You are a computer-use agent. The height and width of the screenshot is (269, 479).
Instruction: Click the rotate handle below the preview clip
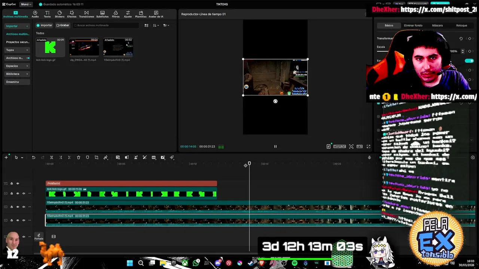275,101
